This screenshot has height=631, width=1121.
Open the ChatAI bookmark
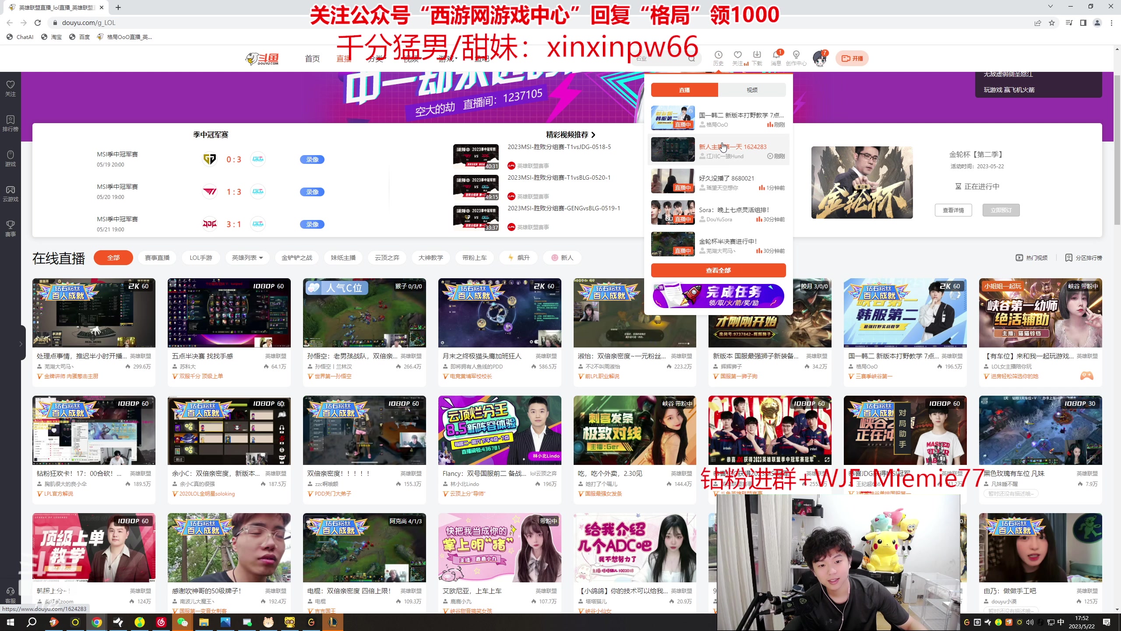point(20,37)
